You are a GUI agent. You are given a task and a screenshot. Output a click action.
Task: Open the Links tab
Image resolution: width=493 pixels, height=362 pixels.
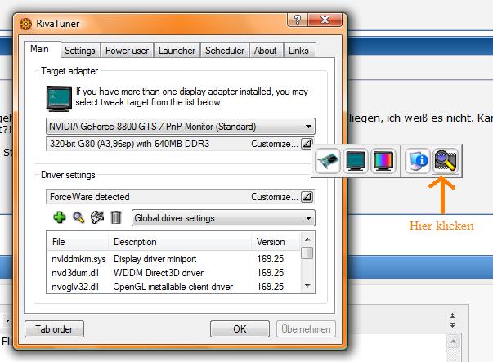[298, 51]
